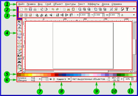138x96 pixels.
Task: Click the Import icon in the command bar
Action: (42, 9)
